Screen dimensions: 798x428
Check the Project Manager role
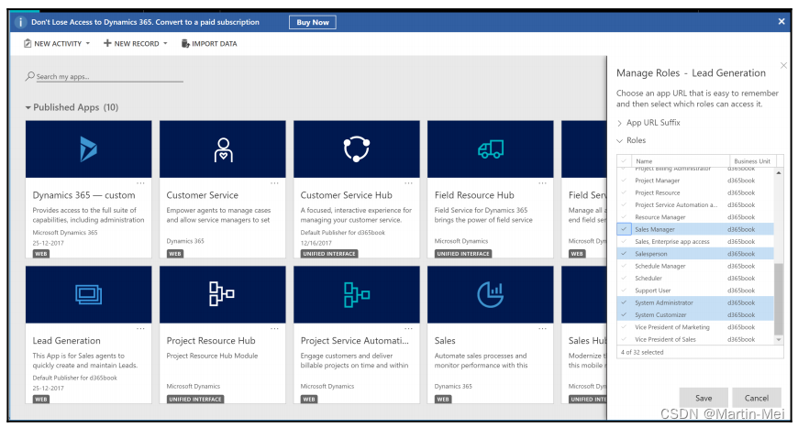624,180
